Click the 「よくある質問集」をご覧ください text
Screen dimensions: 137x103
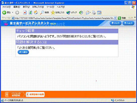[36, 48]
